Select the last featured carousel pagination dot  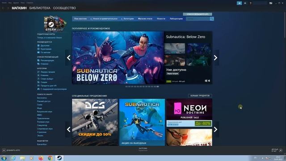[158, 86]
